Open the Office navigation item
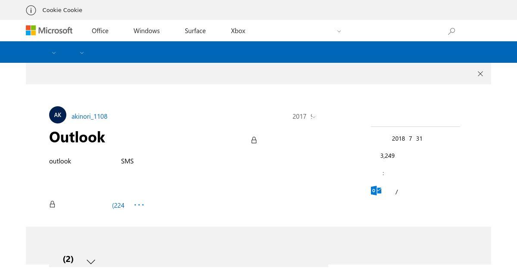The width and height of the screenshot is (517, 271). point(100,31)
